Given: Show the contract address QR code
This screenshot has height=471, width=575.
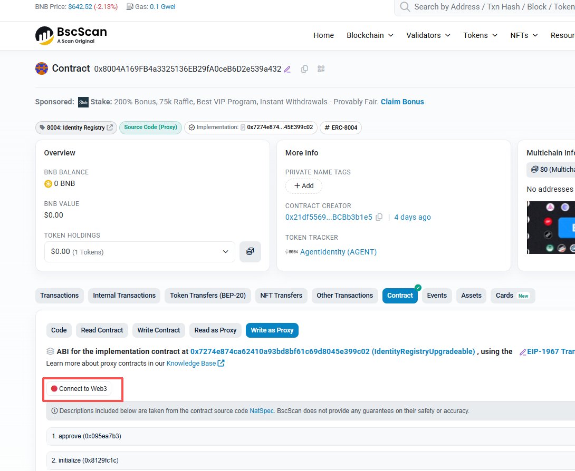Looking at the screenshot, I should pyautogui.click(x=321, y=69).
